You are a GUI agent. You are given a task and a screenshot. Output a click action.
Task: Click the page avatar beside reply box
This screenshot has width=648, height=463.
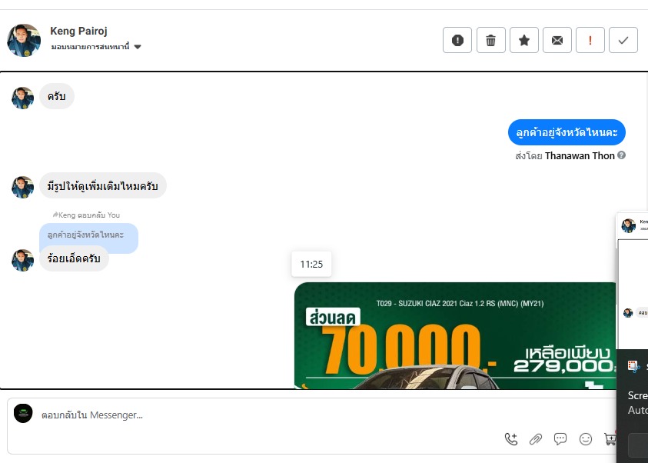[23, 414]
